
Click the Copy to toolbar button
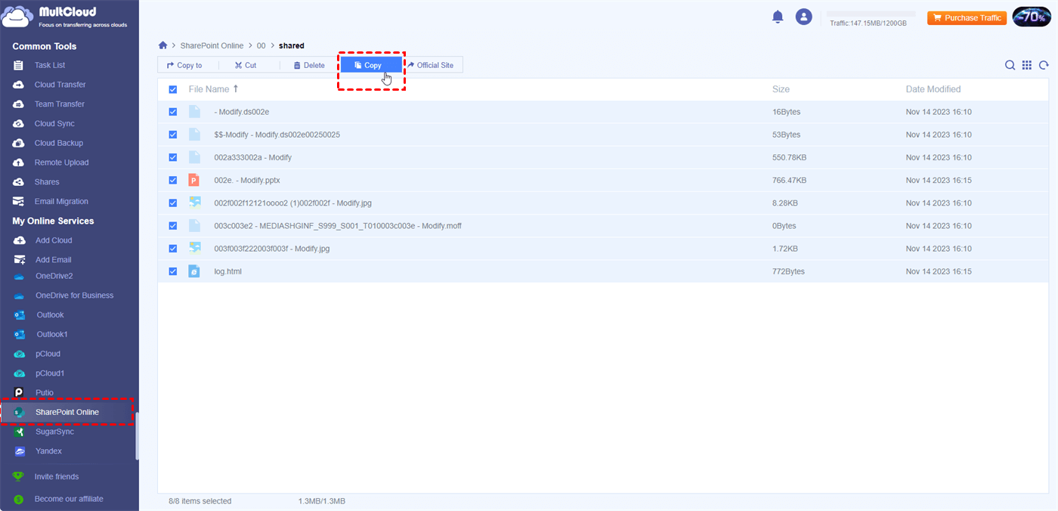point(184,66)
